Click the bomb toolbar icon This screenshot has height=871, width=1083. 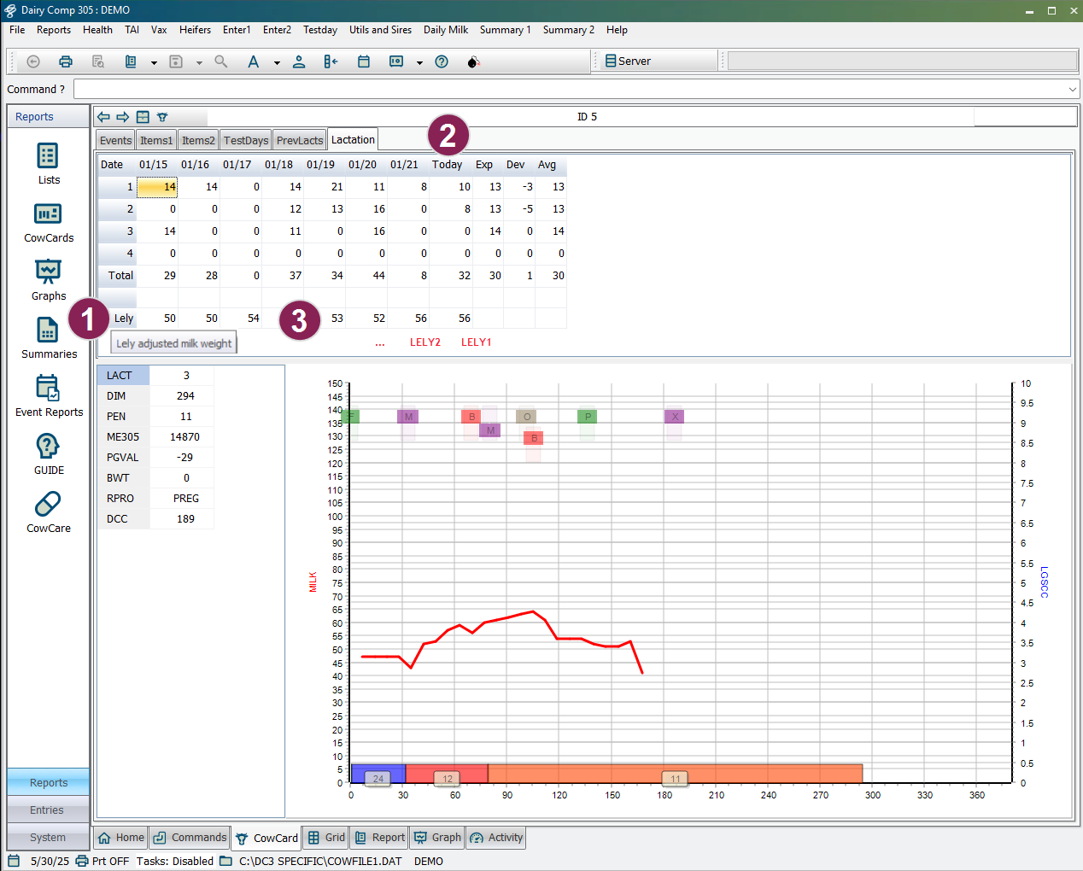click(x=474, y=61)
